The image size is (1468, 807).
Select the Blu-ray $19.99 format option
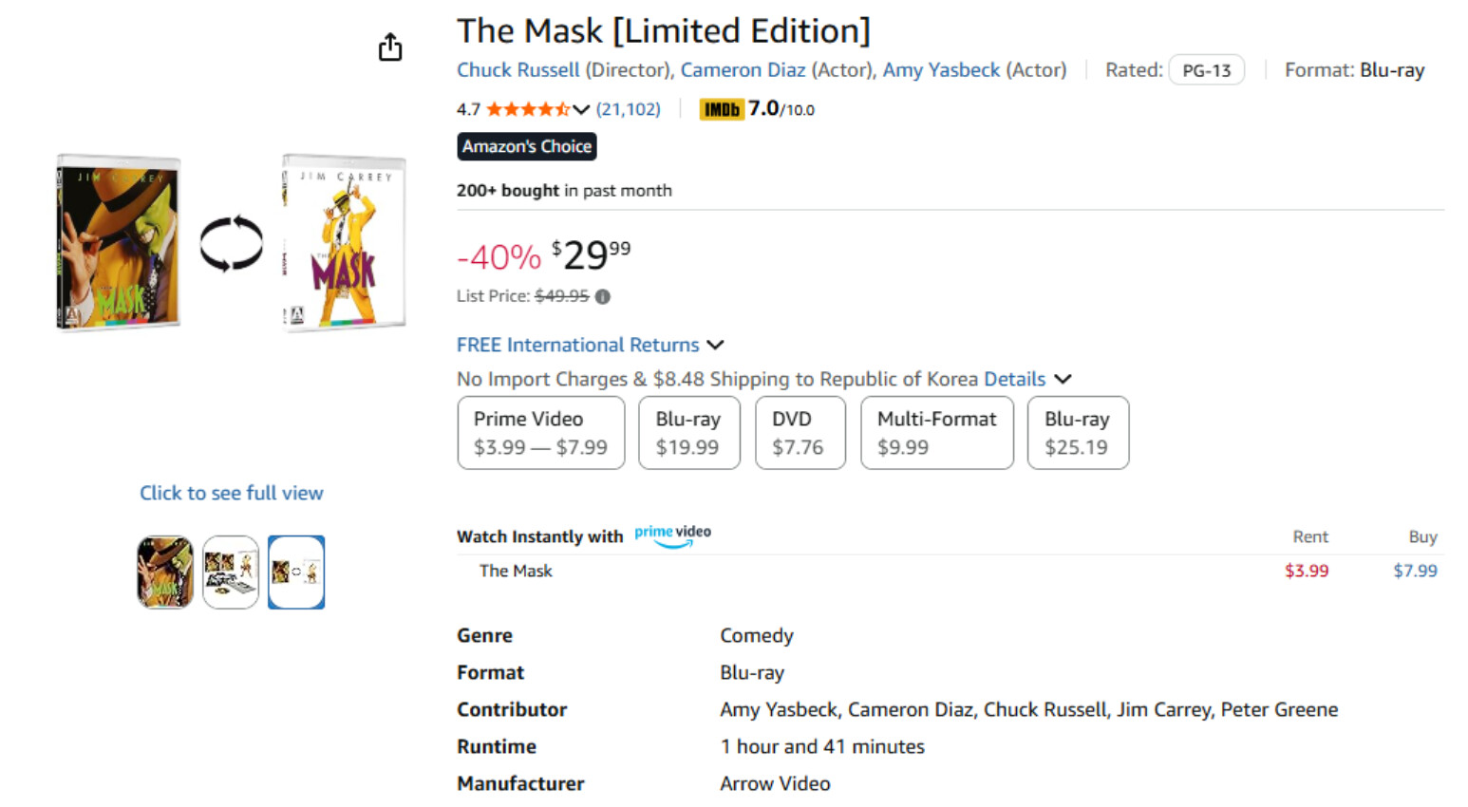688,433
